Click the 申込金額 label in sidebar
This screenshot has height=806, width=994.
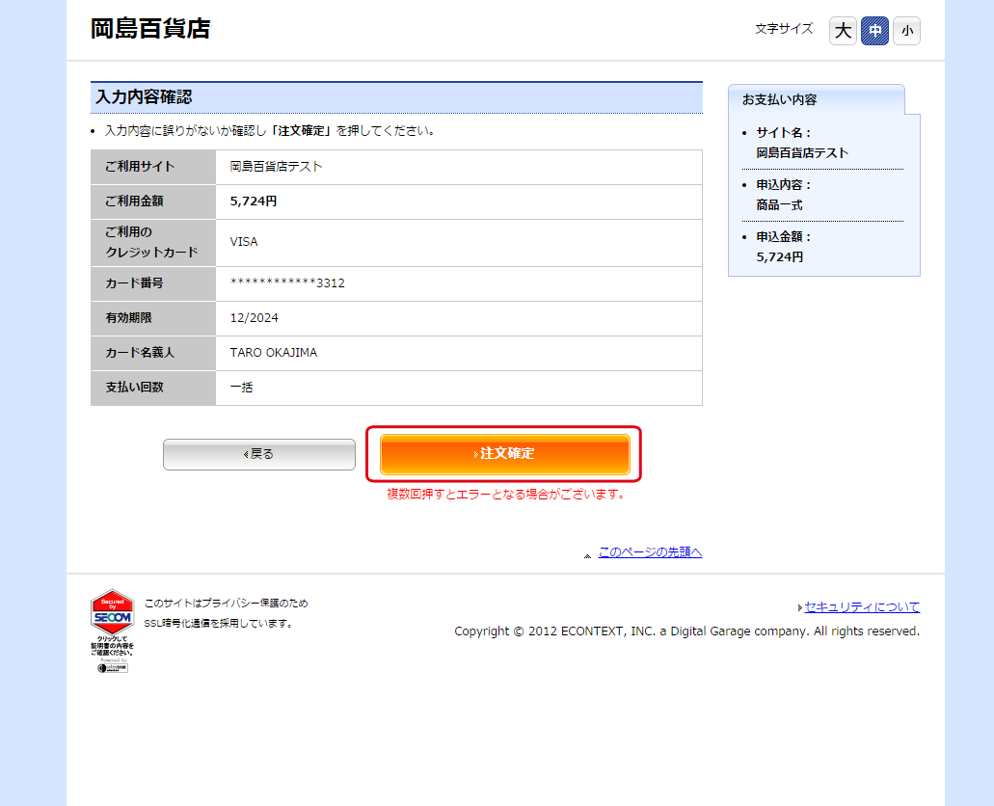click(x=784, y=236)
